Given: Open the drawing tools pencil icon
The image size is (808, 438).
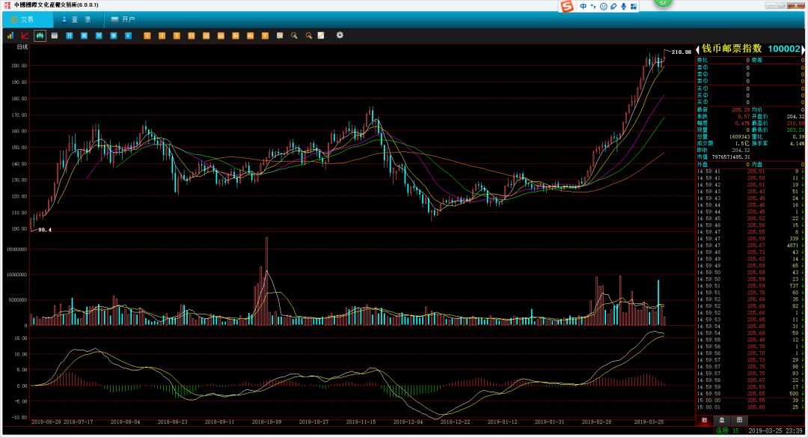Looking at the screenshot, I should 321,36.
